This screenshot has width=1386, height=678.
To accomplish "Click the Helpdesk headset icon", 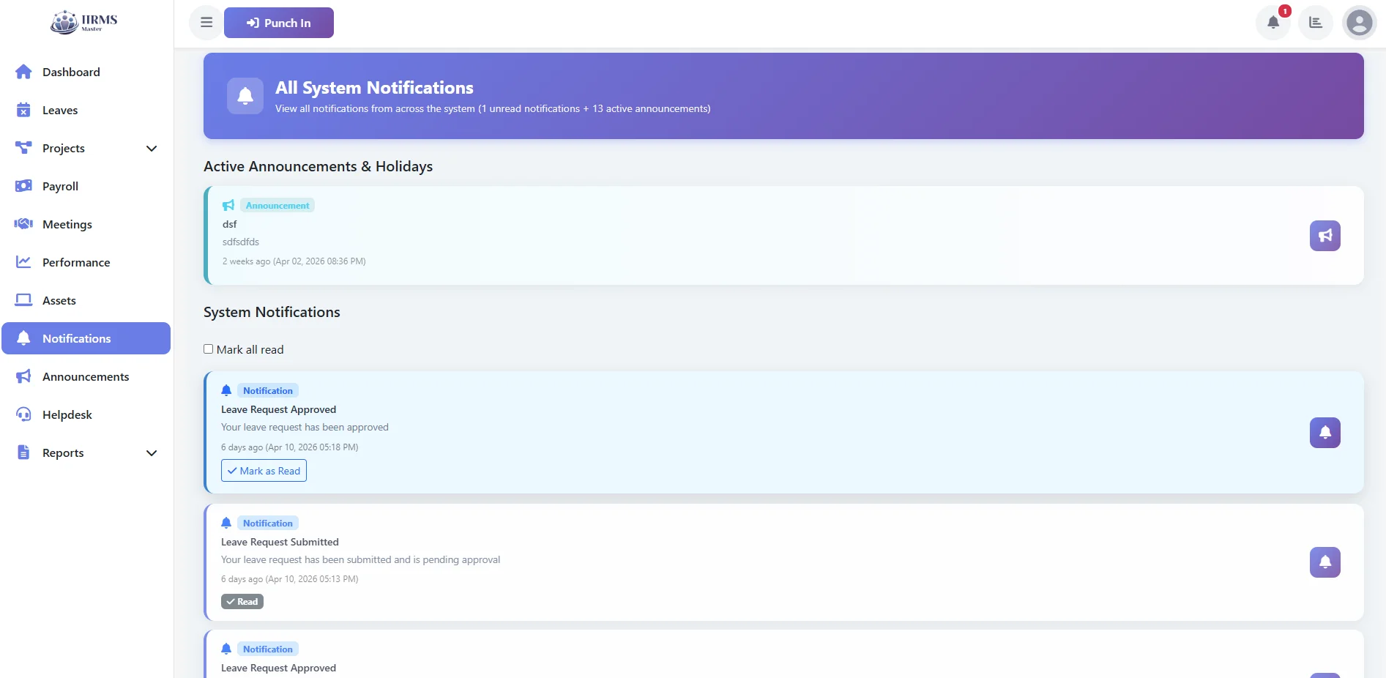I will click(23, 414).
